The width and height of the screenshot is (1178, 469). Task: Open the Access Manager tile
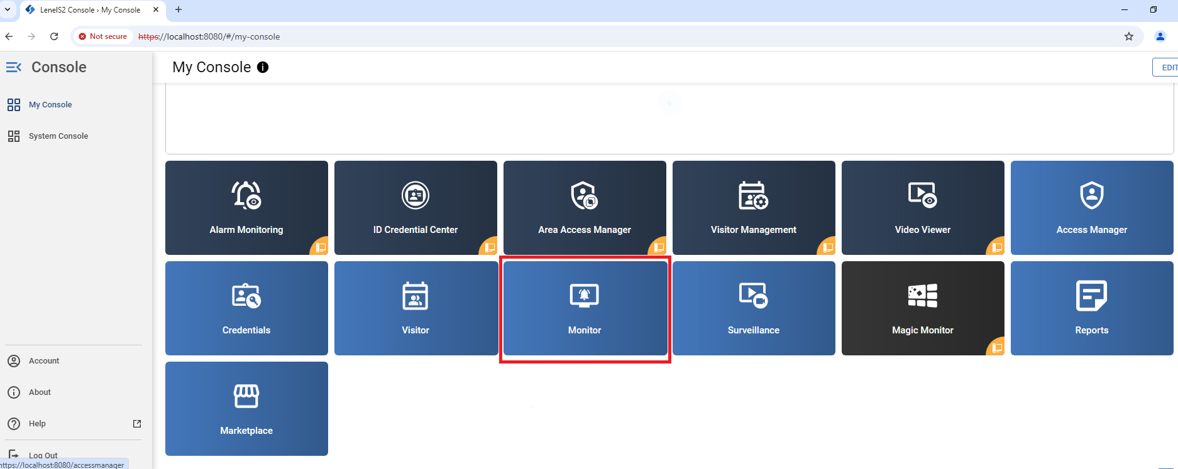[1092, 208]
